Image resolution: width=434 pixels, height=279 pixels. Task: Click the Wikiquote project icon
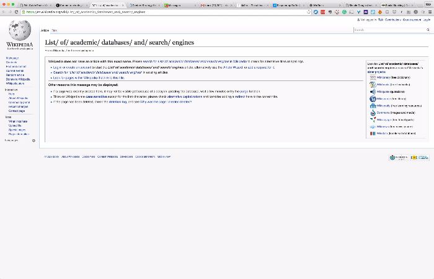(372, 92)
